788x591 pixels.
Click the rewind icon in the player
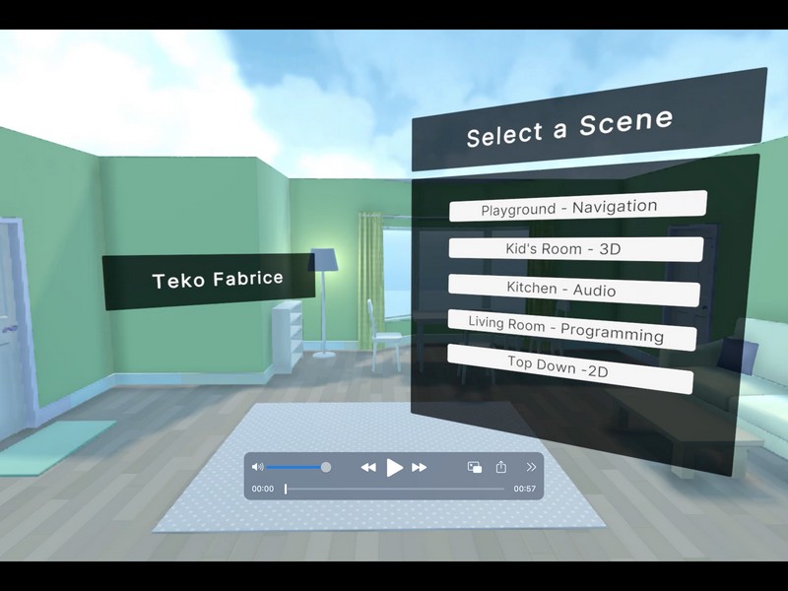click(x=367, y=466)
